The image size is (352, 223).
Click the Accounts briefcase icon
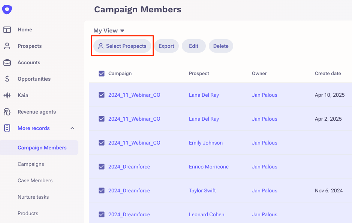click(7, 63)
